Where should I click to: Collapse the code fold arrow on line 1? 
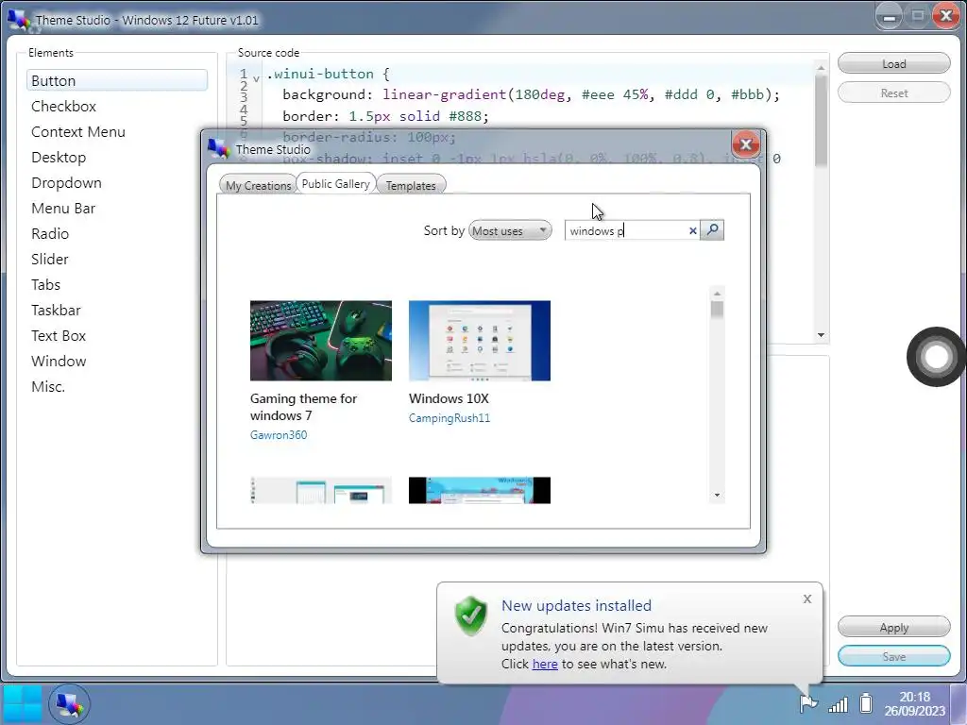[256, 78]
